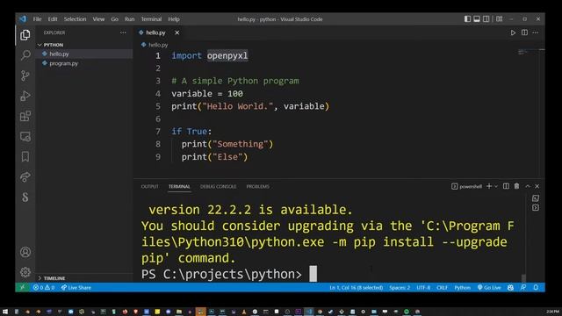562x316 pixels.
Task: Open the Run menu
Action: pos(130,19)
